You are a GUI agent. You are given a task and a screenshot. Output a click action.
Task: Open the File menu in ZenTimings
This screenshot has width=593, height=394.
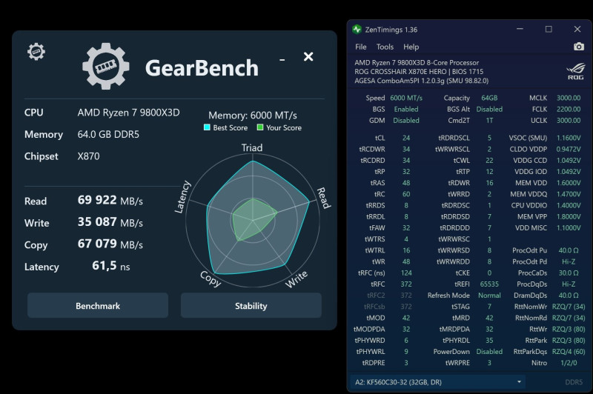361,47
